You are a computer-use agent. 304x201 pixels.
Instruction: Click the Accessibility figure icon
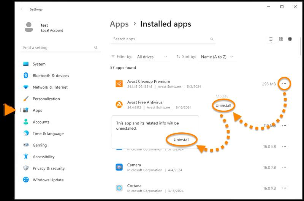tap(26, 156)
